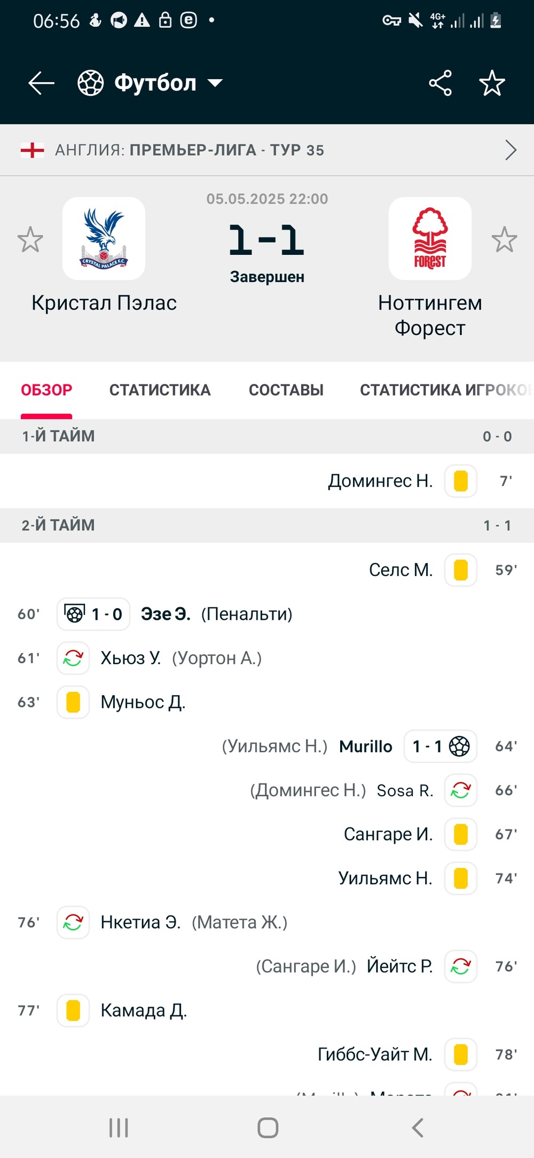Click the Nottingham Forest club logo

(x=430, y=238)
